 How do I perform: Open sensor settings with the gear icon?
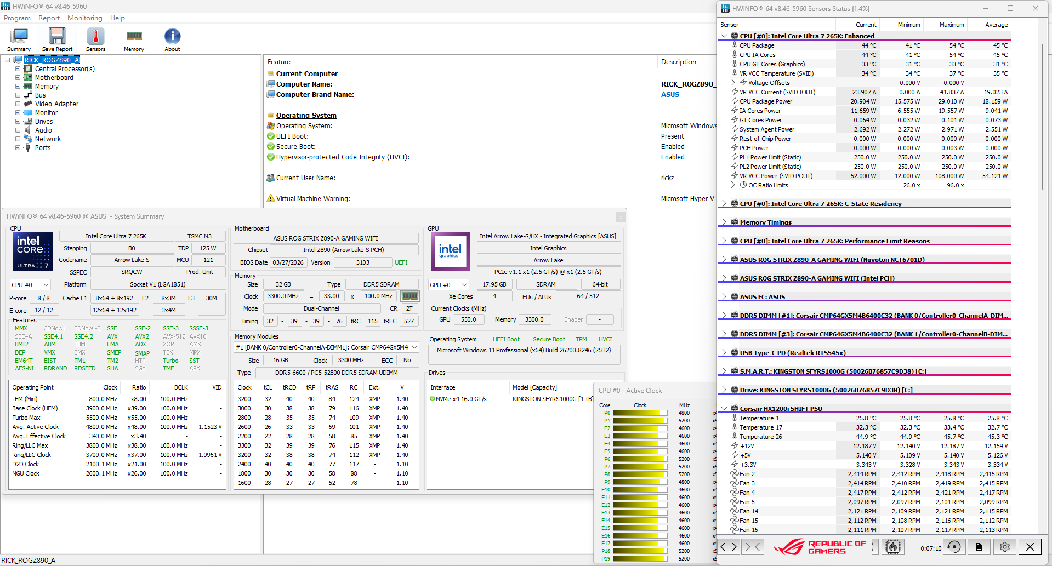coord(1005,547)
